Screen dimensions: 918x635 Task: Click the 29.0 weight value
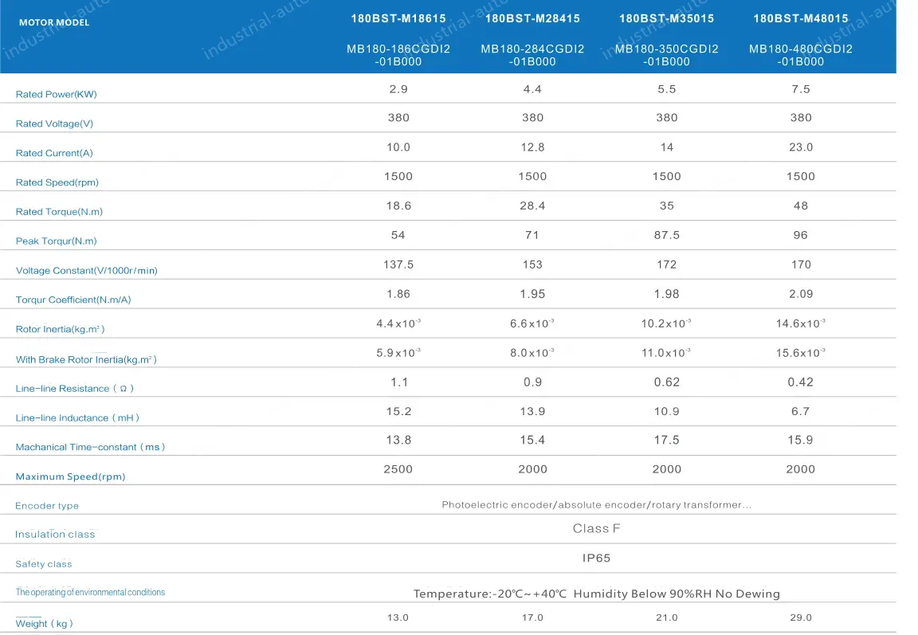coord(801,617)
